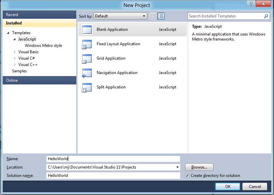Select the 'Split Application' template name
Image resolution: width=274 pixels, height=195 pixels.
click(x=111, y=87)
